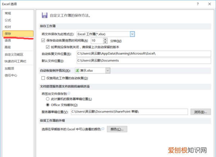Toggle 保存自动恢复信息时间间隔 checkbox

43,40
